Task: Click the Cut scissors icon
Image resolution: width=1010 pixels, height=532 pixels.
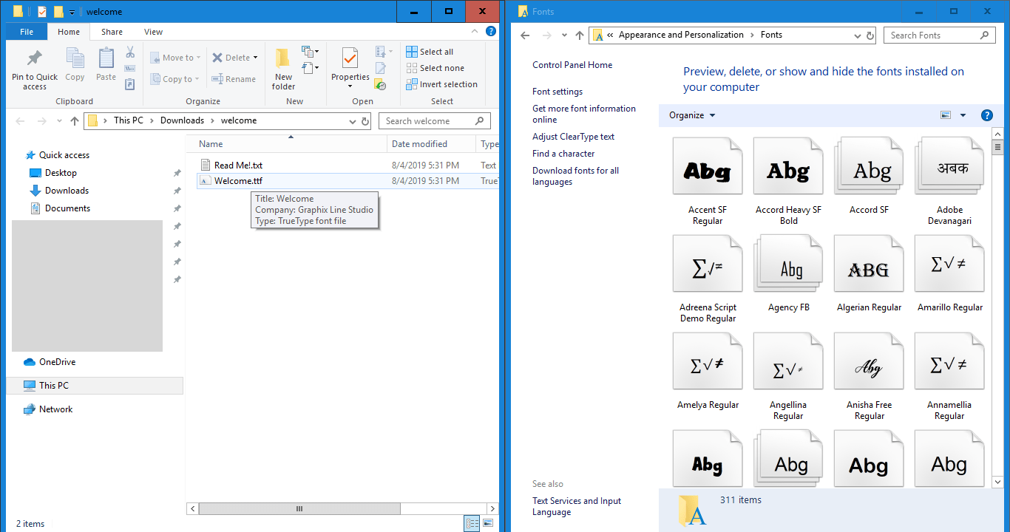Action: 130,52
